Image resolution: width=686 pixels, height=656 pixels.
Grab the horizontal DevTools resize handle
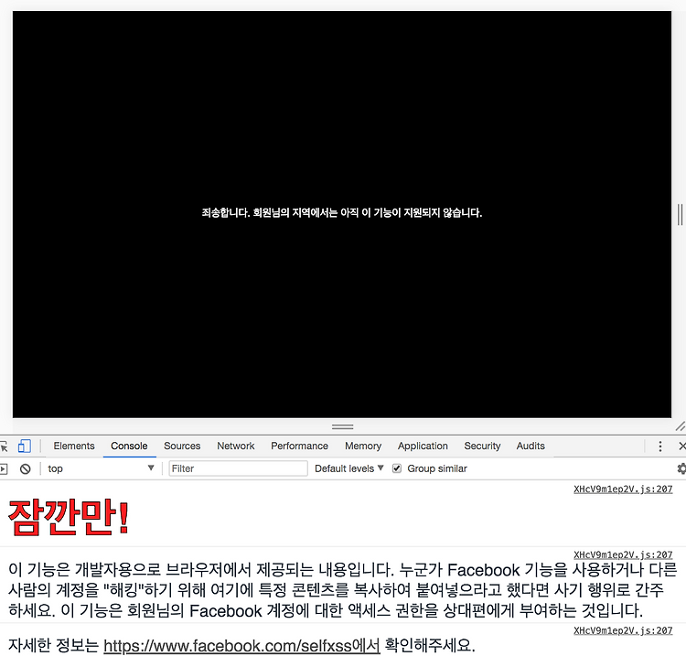point(343,426)
